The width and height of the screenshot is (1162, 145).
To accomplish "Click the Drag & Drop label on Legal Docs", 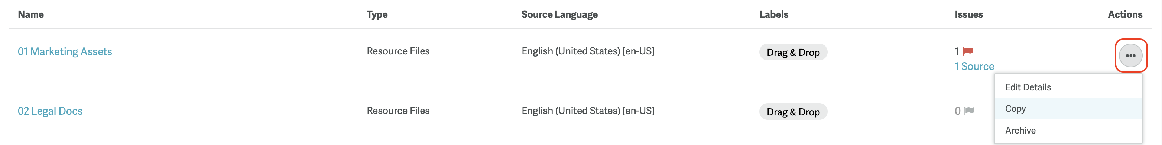I will pyautogui.click(x=793, y=112).
